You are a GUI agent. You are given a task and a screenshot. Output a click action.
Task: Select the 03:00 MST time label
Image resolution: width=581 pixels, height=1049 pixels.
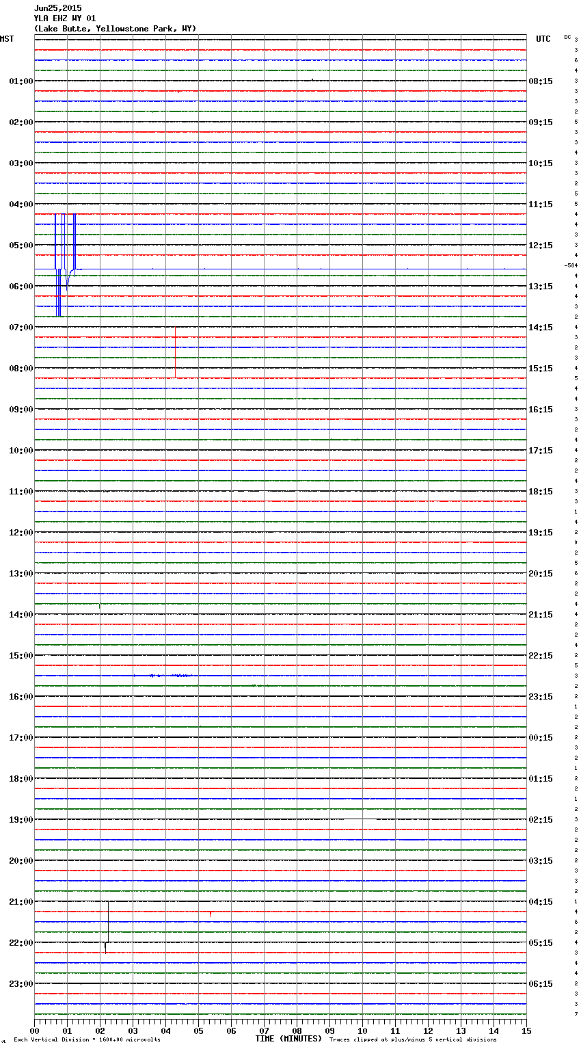21,163
